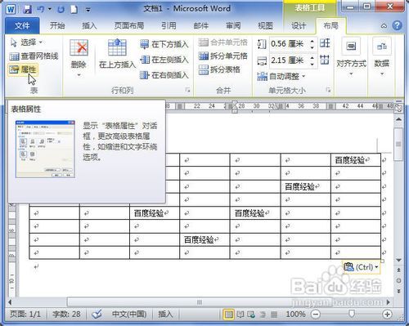Select Full Screen Reading view icon
The image size is (409, 326).
(240, 315)
